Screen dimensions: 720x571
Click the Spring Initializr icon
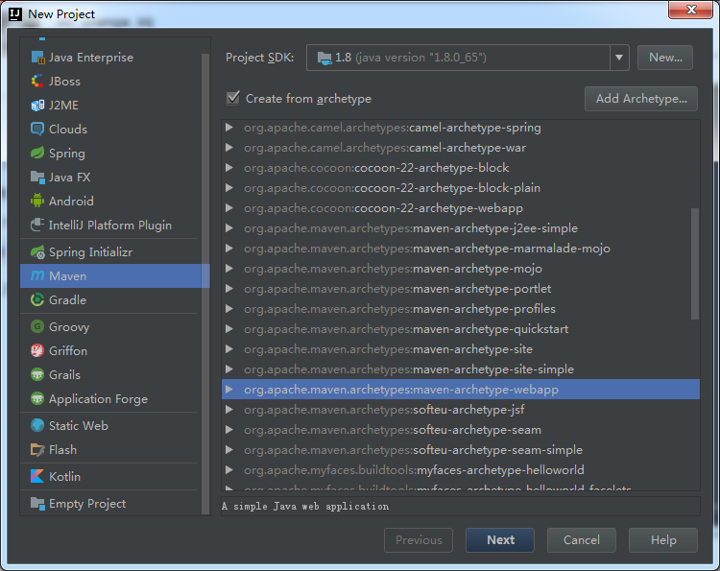pos(37,252)
